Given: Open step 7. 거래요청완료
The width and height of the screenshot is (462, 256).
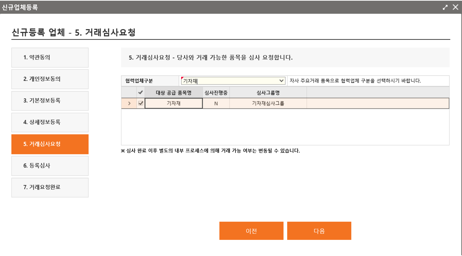Looking at the screenshot, I should pyautogui.click(x=50, y=187).
